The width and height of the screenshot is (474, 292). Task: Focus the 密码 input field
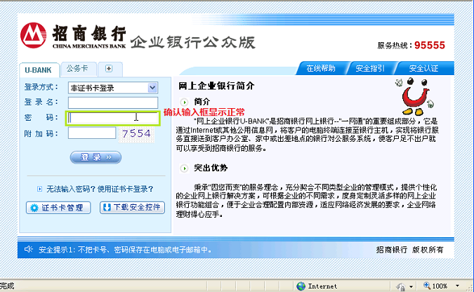click(x=113, y=118)
